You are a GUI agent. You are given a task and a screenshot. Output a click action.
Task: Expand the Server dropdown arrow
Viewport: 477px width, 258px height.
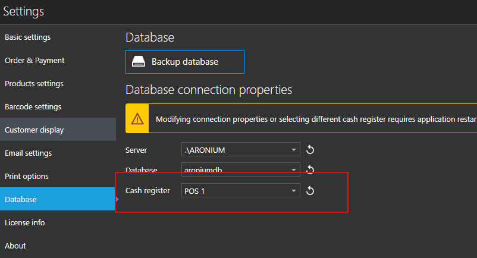coord(294,150)
